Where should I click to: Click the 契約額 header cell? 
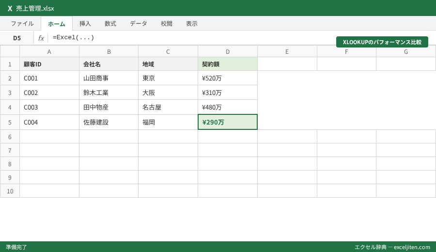(228, 64)
